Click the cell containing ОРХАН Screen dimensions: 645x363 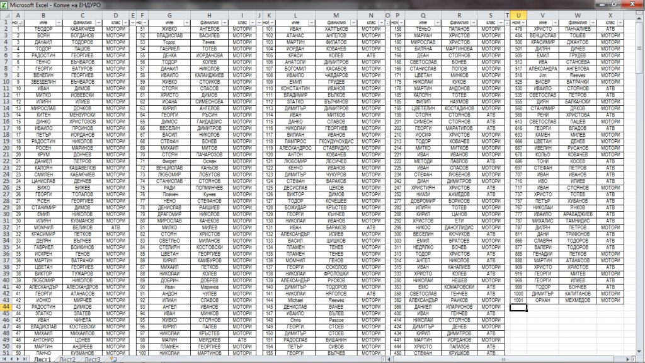(x=542, y=300)
